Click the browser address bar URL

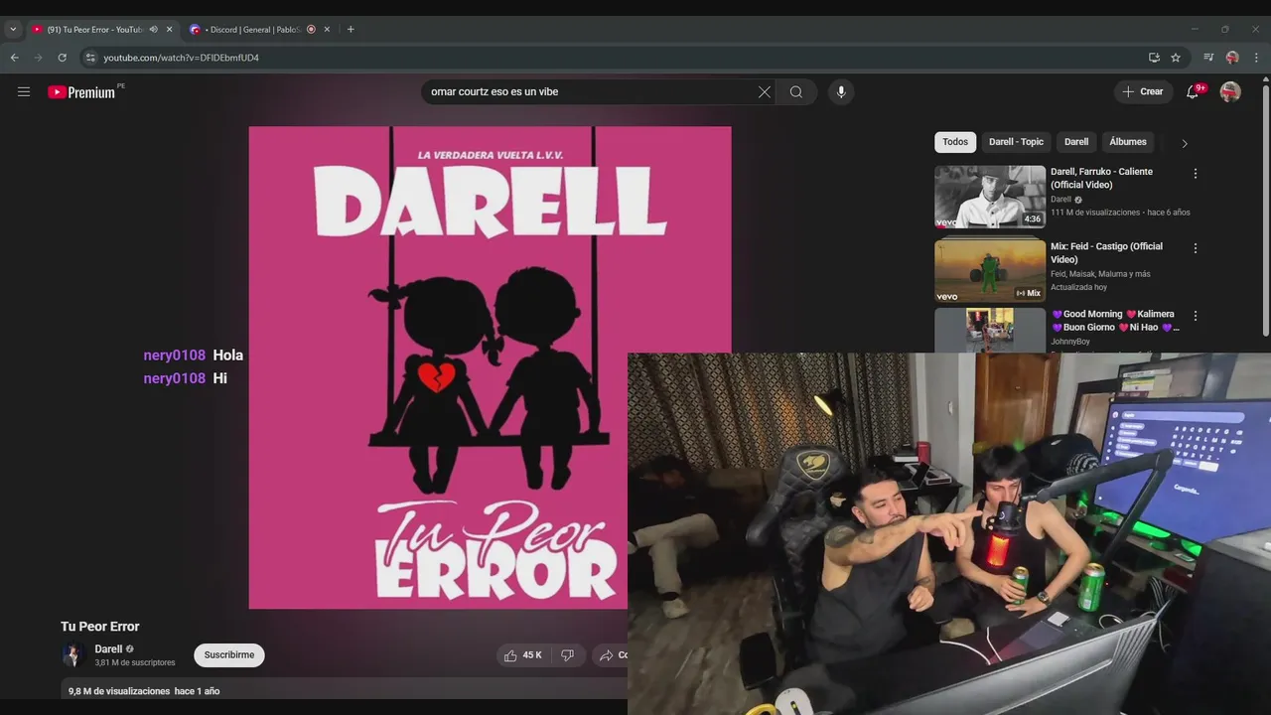tap(182, 58)
